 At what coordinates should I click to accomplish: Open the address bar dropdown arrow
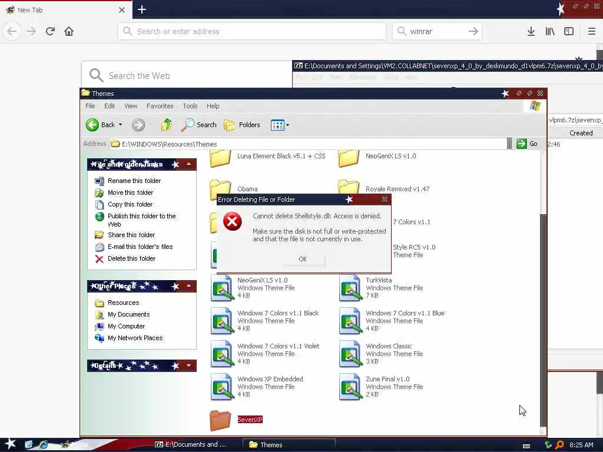(x=509, y=144)
